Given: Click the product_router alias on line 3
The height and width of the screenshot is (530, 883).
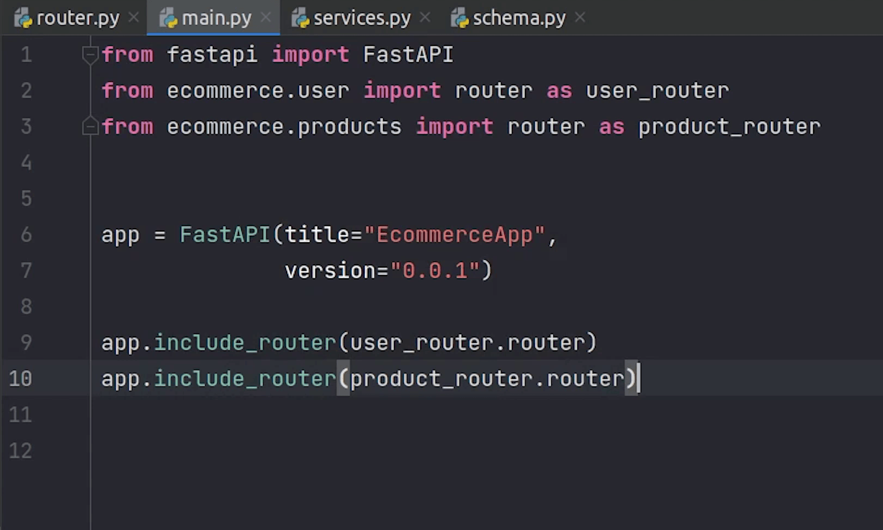Looking at the screenshot, I should click(x=729, y=127).
